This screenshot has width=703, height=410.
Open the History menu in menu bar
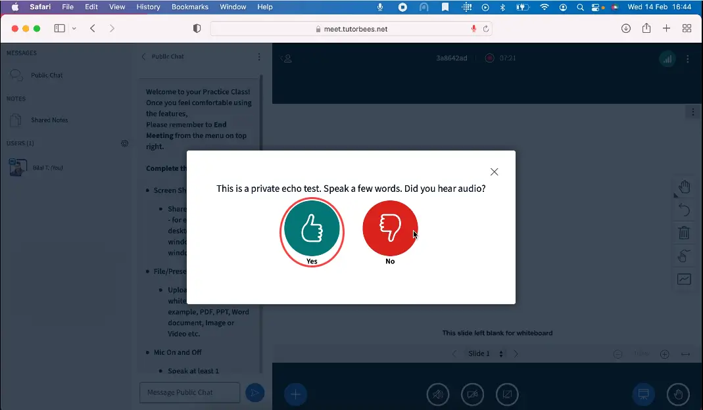[x=148, y=7]
